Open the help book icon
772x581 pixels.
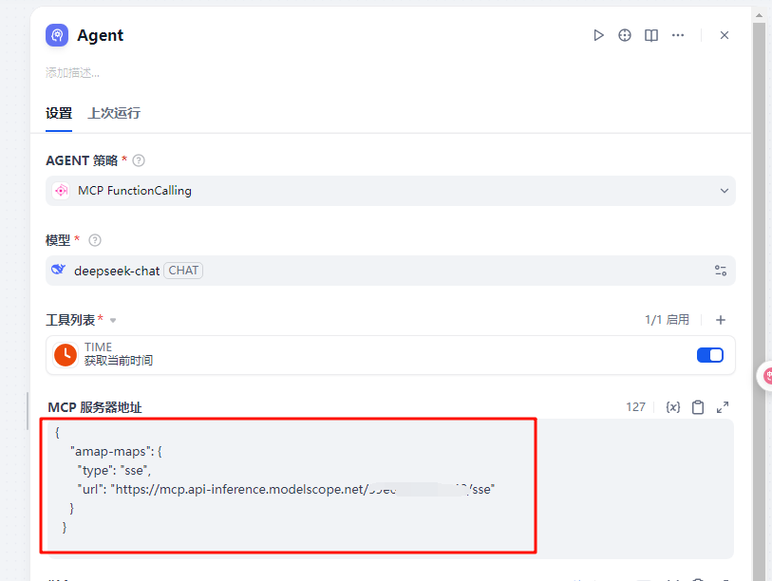651,35
